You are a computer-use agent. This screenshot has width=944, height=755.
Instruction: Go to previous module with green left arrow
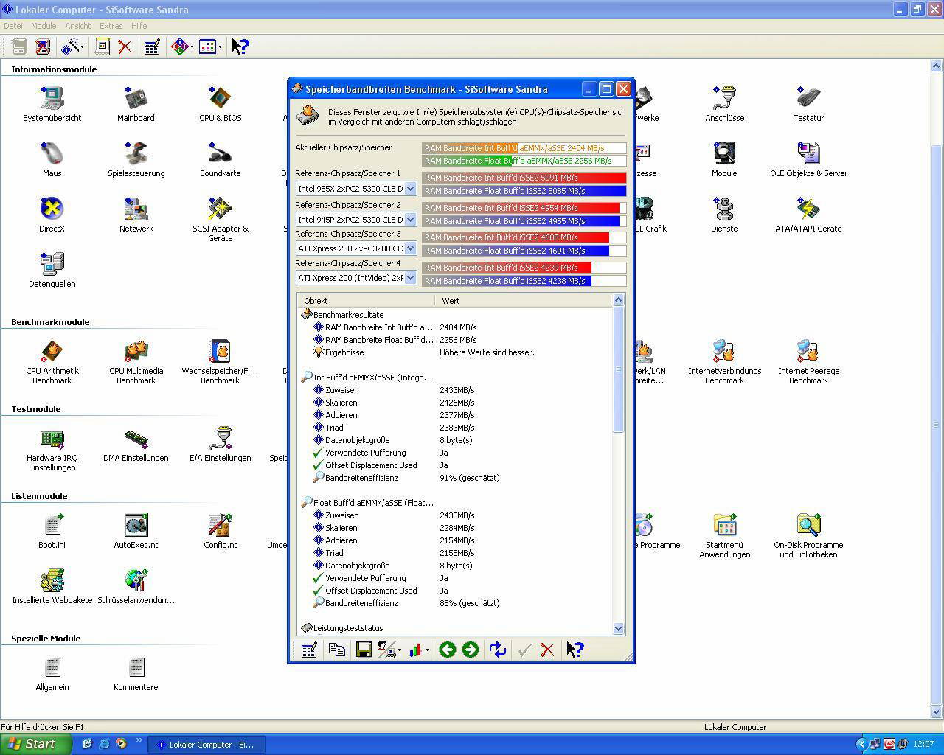(x=447, y=650)
